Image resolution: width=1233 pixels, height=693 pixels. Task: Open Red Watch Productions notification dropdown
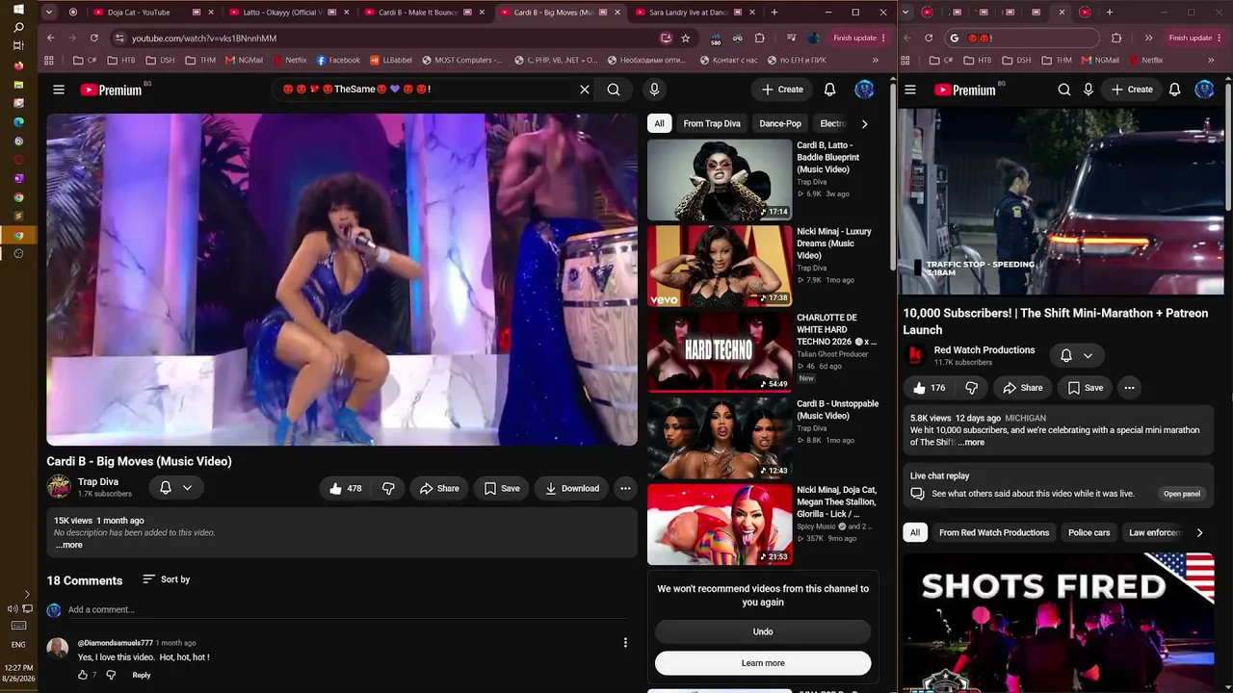point(1077,355)
